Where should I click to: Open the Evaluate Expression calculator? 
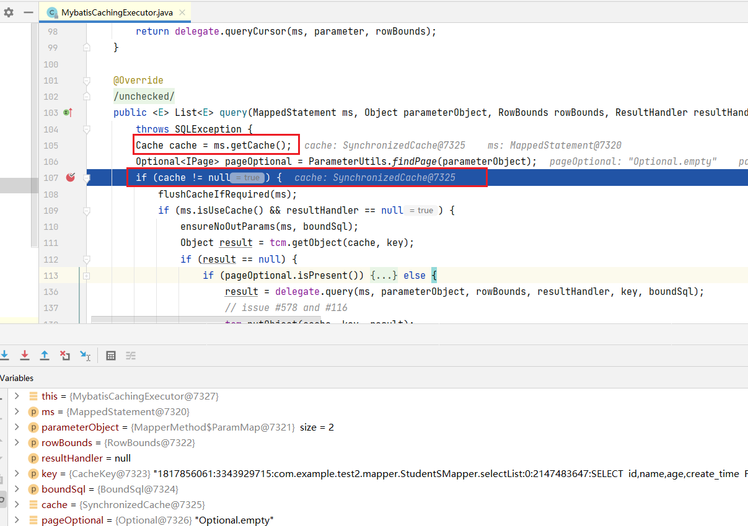(111, 356)
